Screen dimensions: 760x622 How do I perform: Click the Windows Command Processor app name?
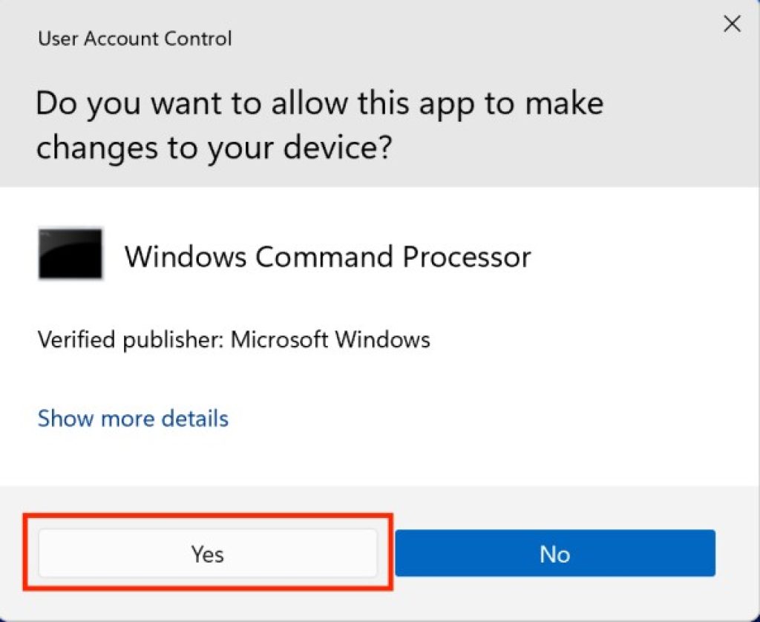click(327, 257)
